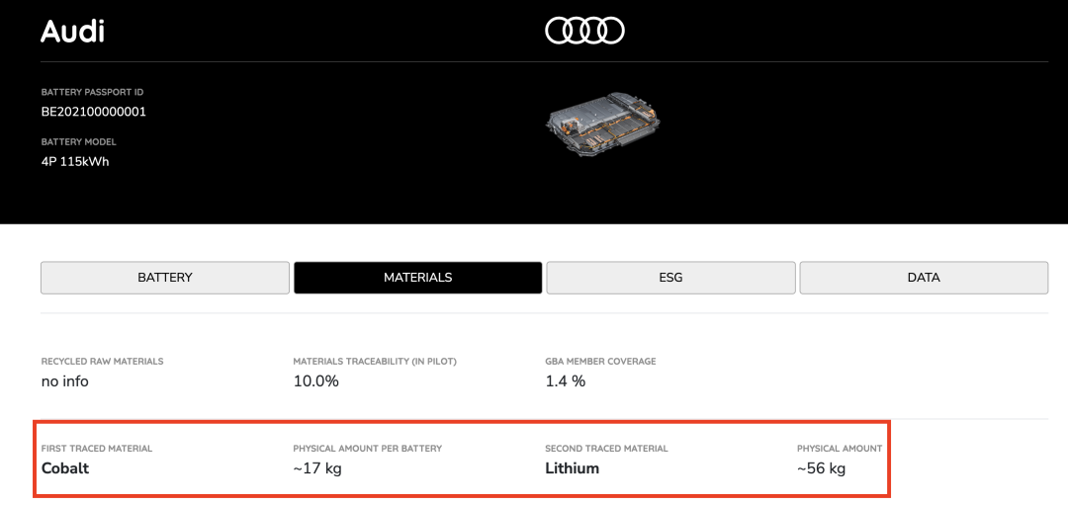Switch to the ESG tab
1068x505 pixels.
click(x=670, y=278)
